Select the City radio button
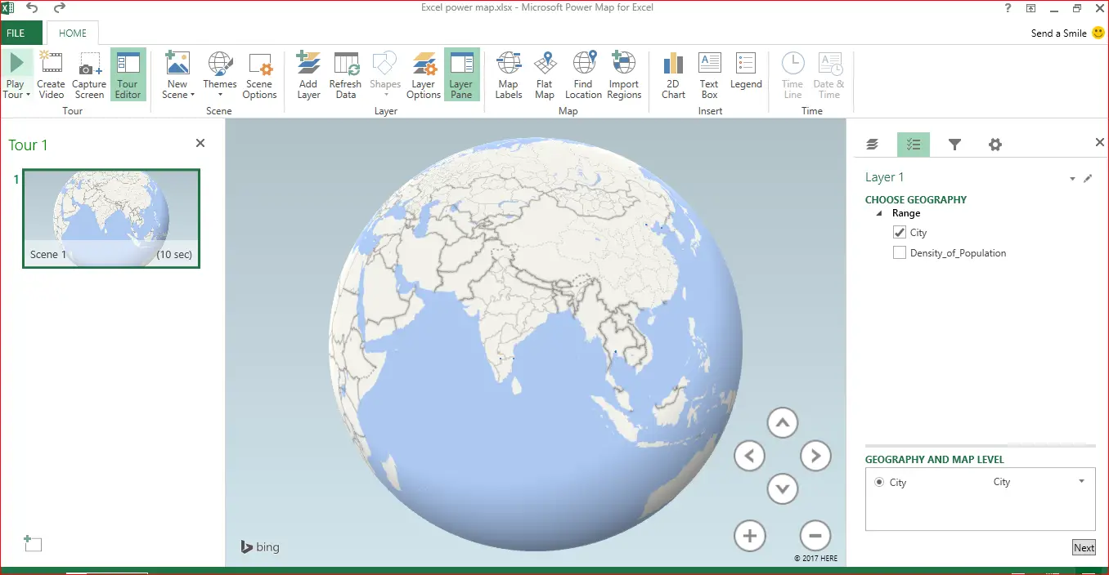Viewport: 1109px width, 575px height. [x=879, y=483]
